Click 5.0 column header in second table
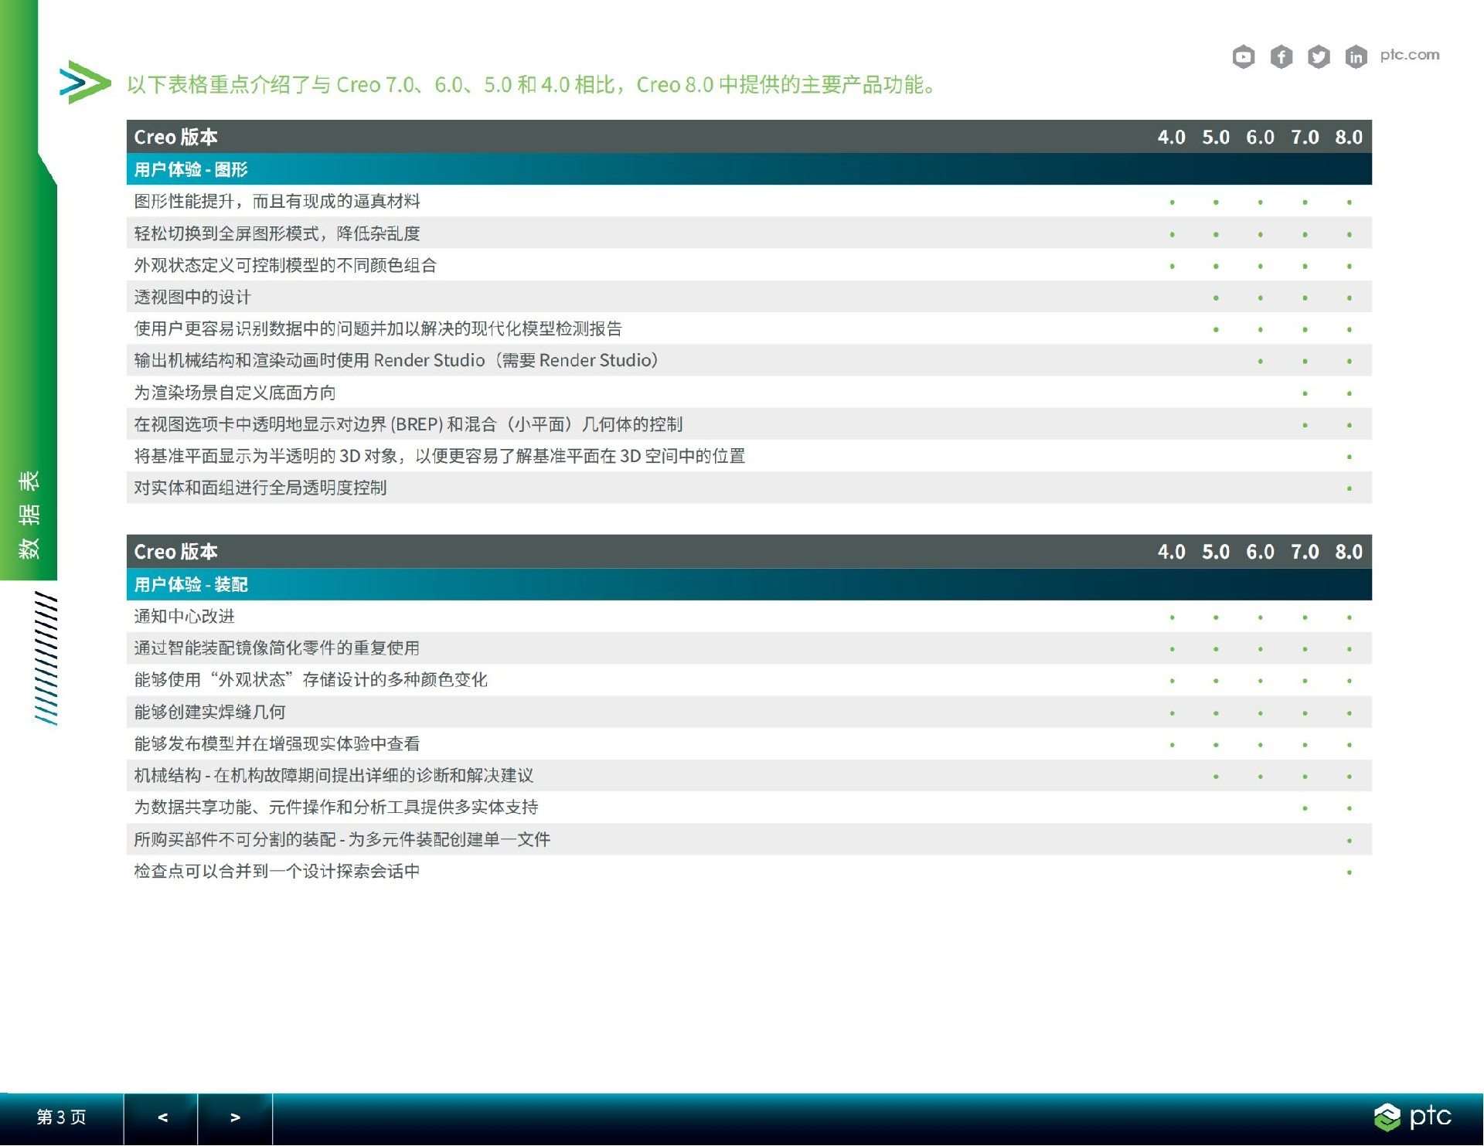 [x=1216, y=552]
